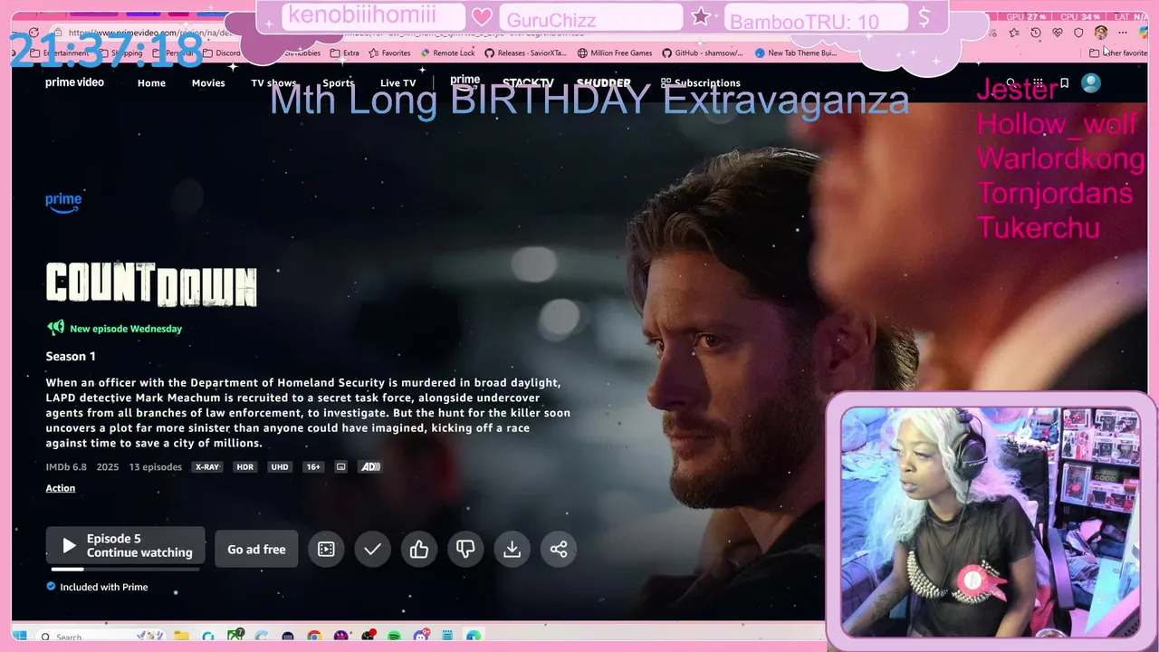Open File Explorer from the taskbar
This screenshot has height=652, width=1159.
pos(181,637)
